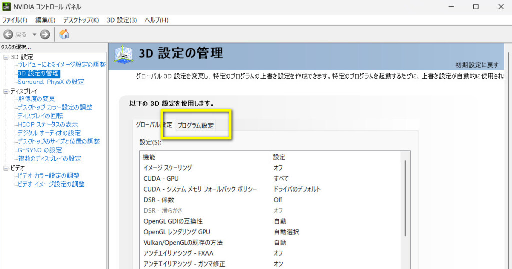Select the イメージ スケーリング row
The width and height of the screenshot is (512, 269).
click(271, 168)
